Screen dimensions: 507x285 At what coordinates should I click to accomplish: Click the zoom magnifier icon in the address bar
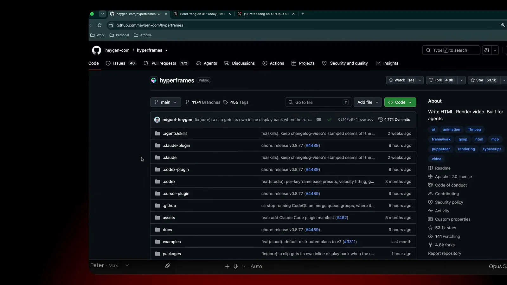point(503,25)
